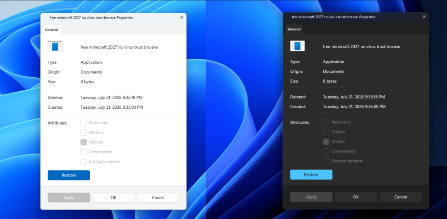Viewport: 447px width, 219px height.
Task: Click 'Origin:' label in dark window
Action: pos(296,71)
